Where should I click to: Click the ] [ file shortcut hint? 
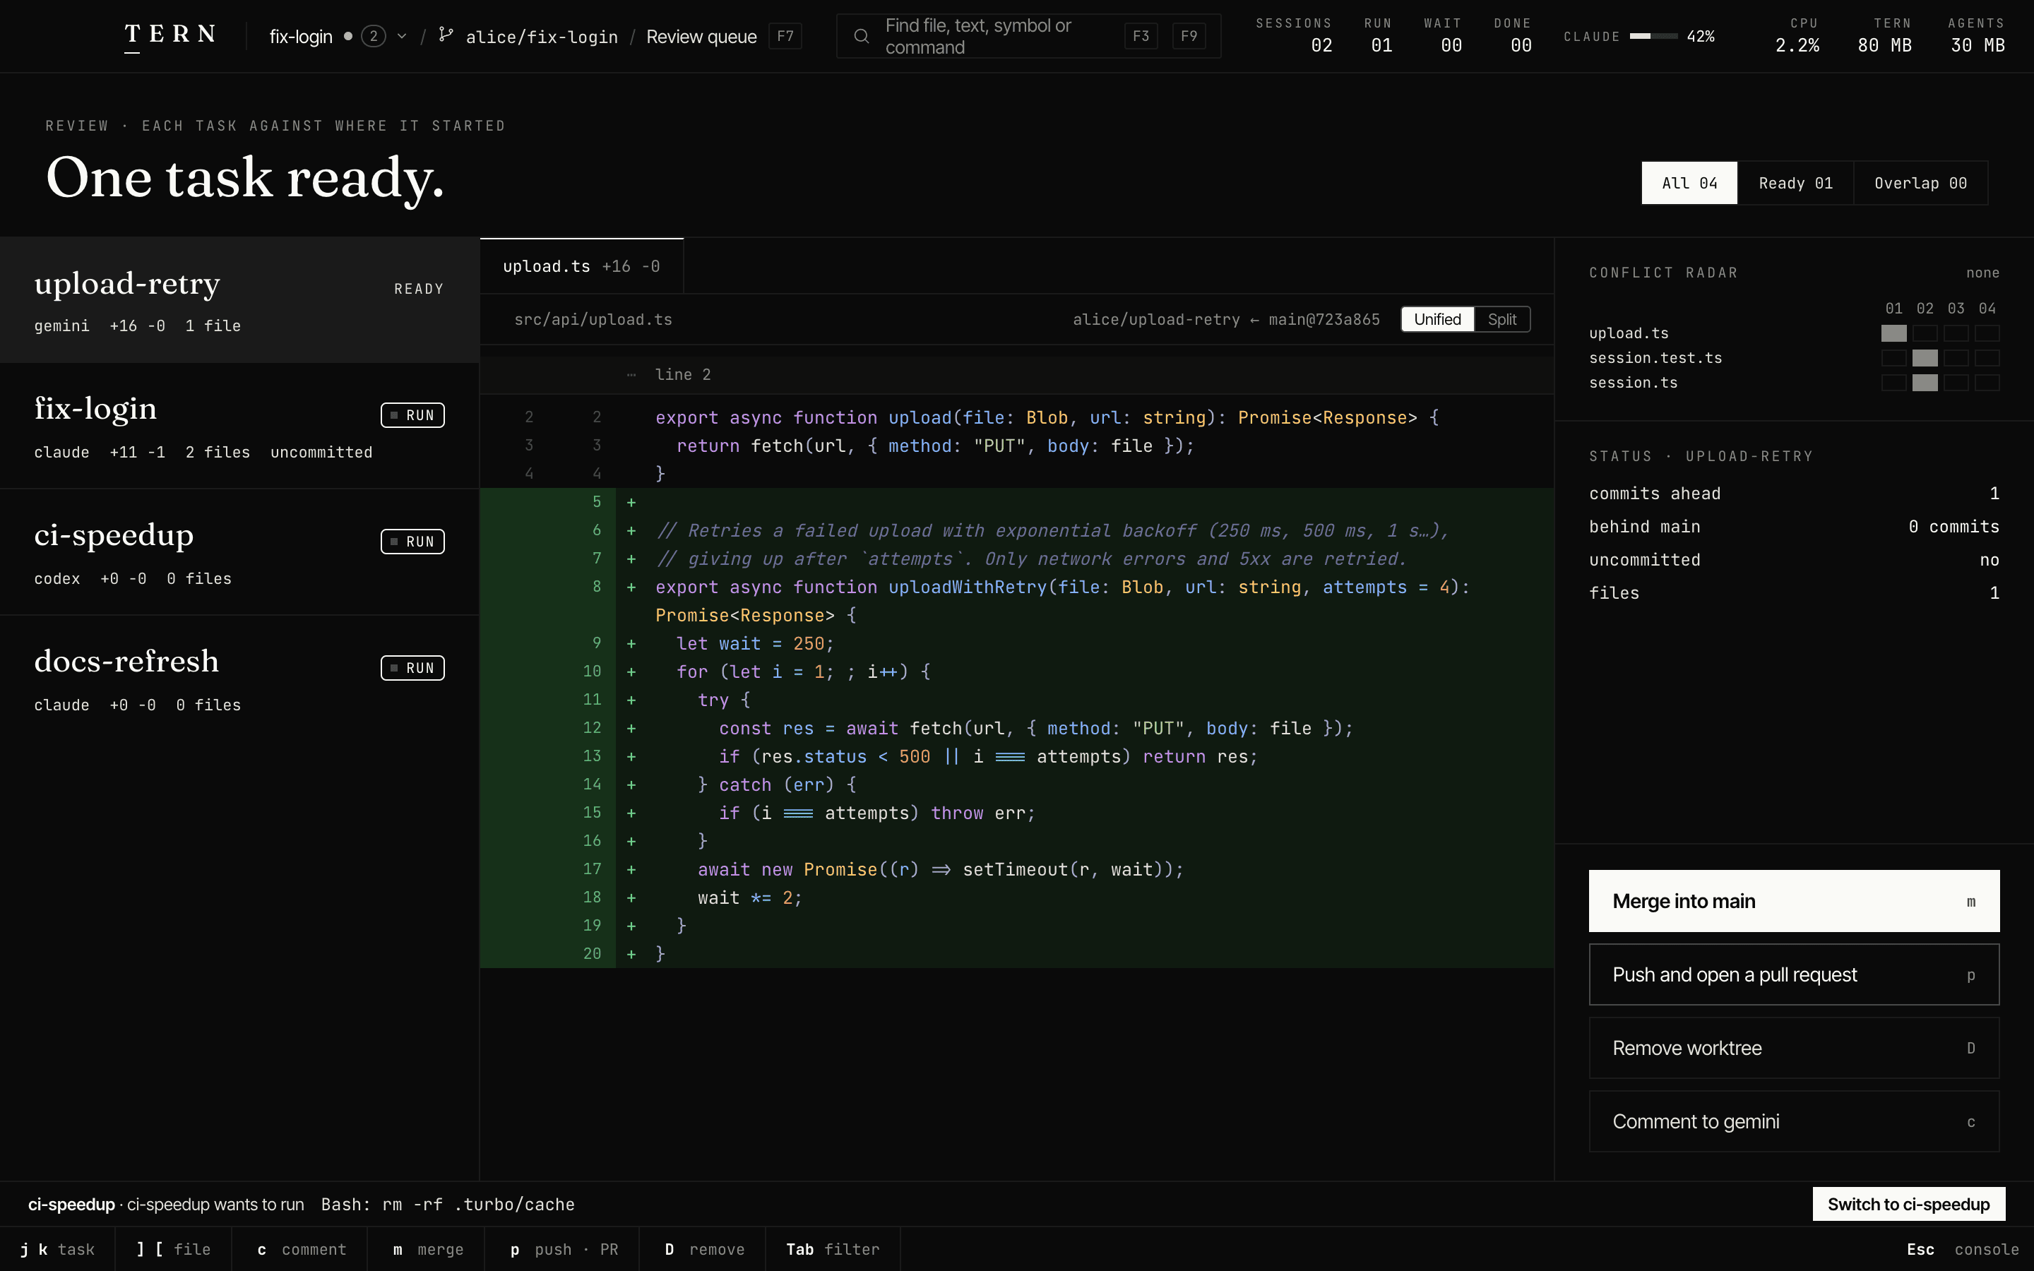[x=173, y=1249]
